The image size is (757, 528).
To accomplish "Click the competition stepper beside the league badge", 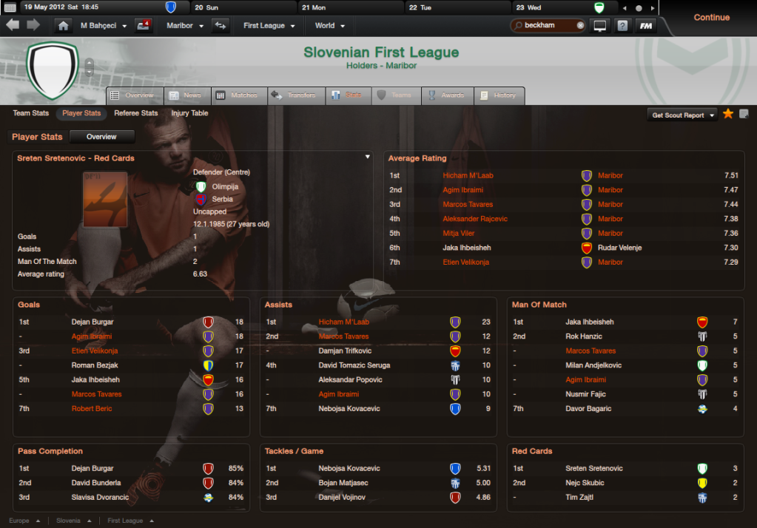I will pos(90,67).
